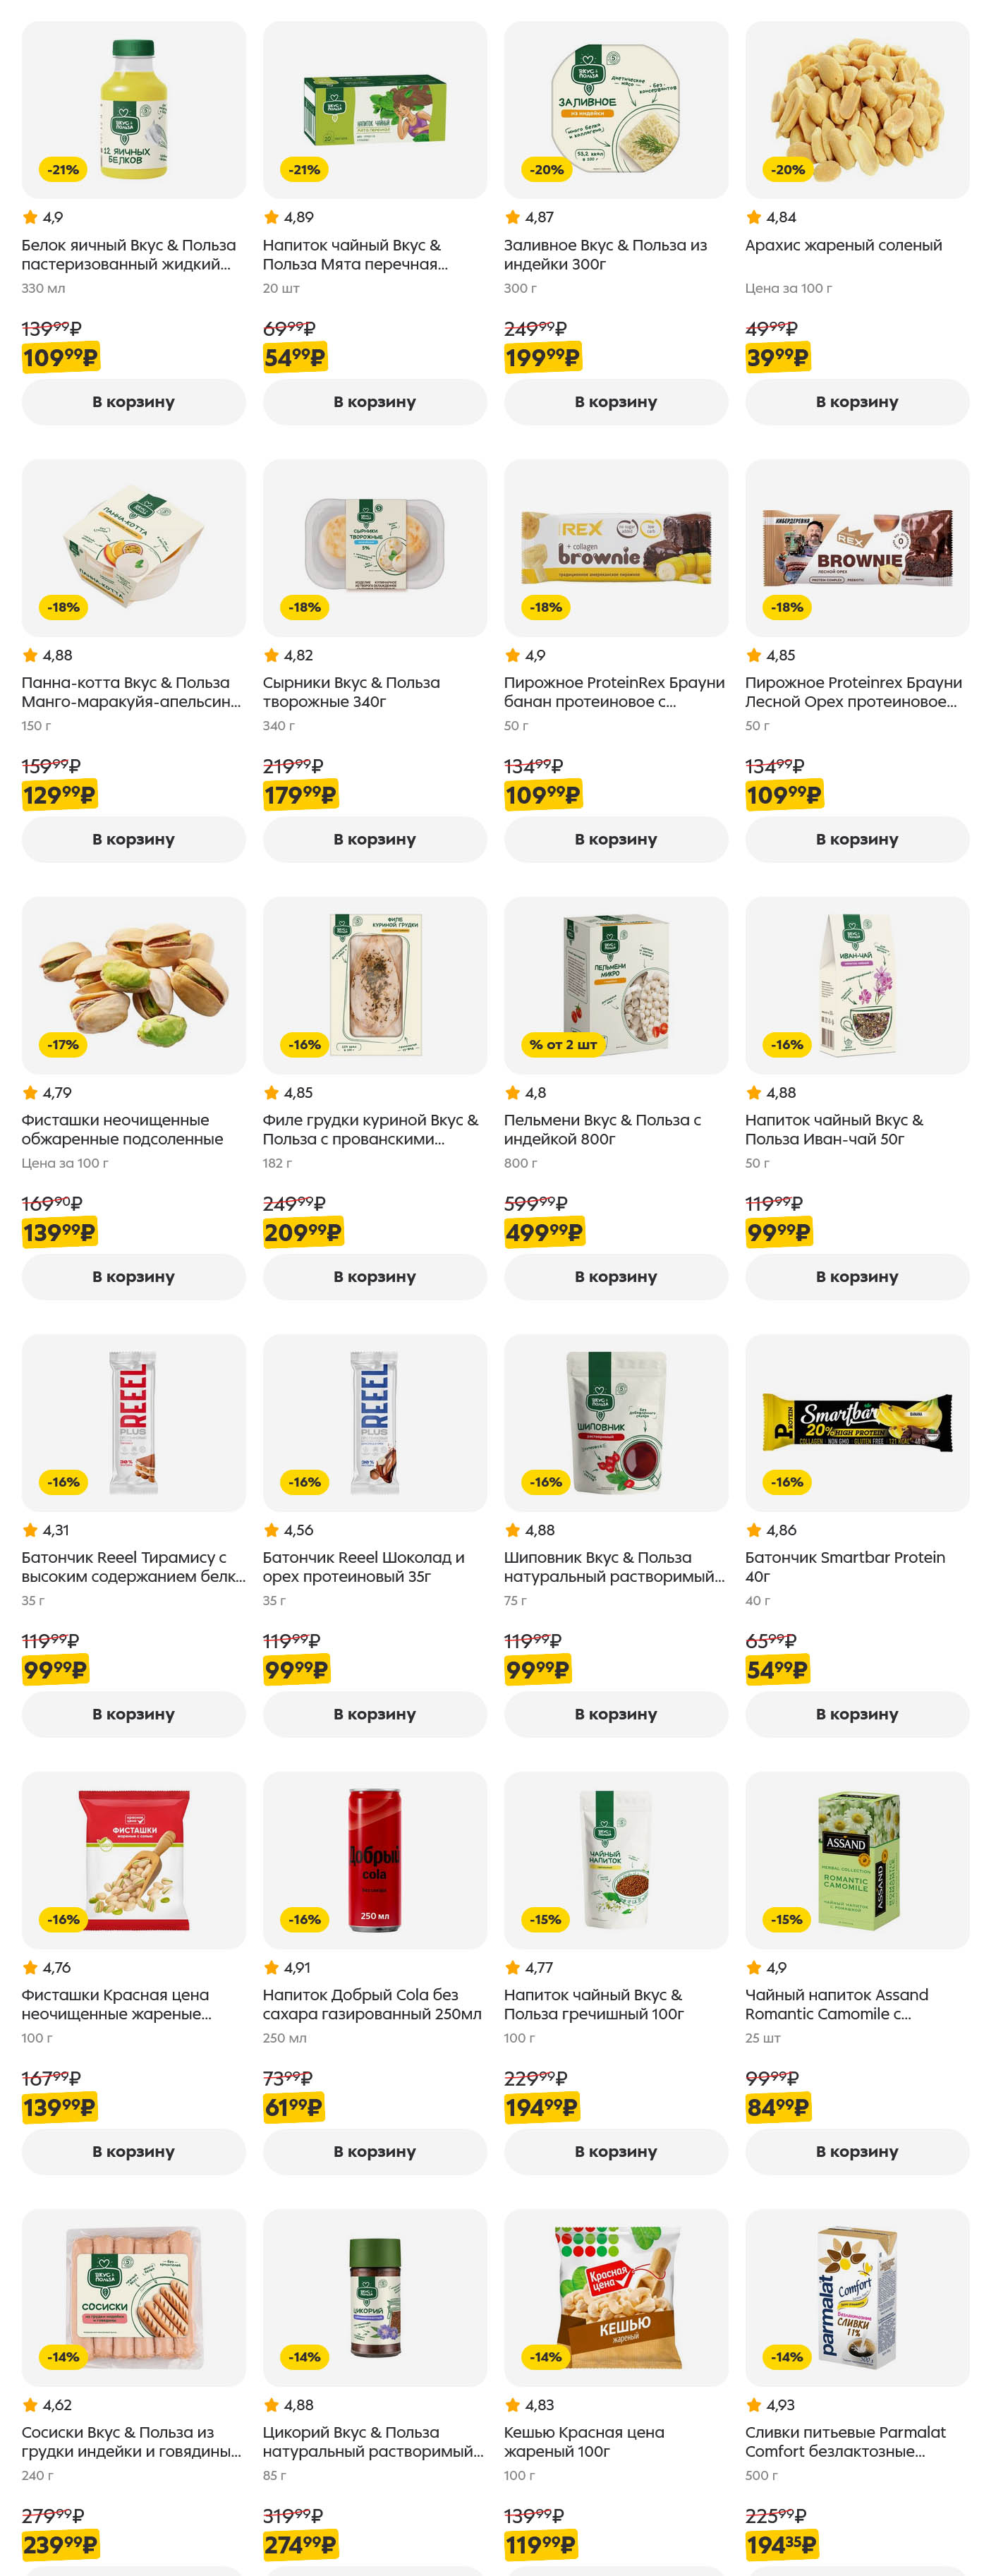This screenshot has height=2576, width=984.
Task: Click the '% от 2 шт' badge on пельмени
Action: tap(562, 1045)
